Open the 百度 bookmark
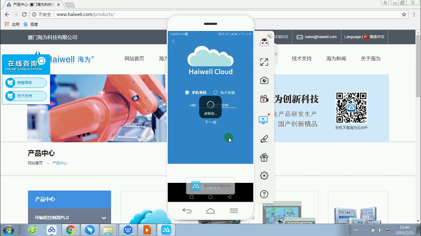The image size is (421, 236). pos(31,24)
